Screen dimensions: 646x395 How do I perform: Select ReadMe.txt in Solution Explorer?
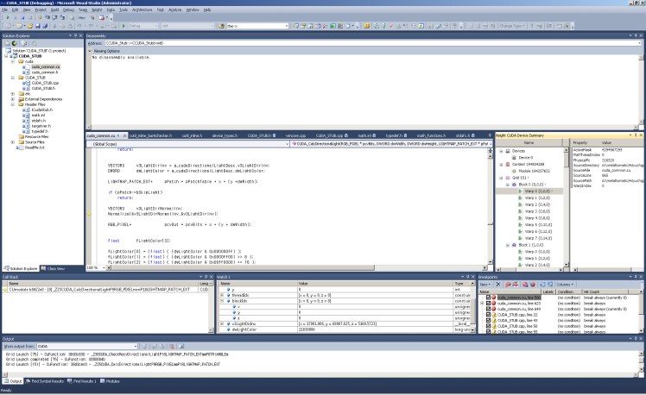pyautogui.click(x=35, y=147)
